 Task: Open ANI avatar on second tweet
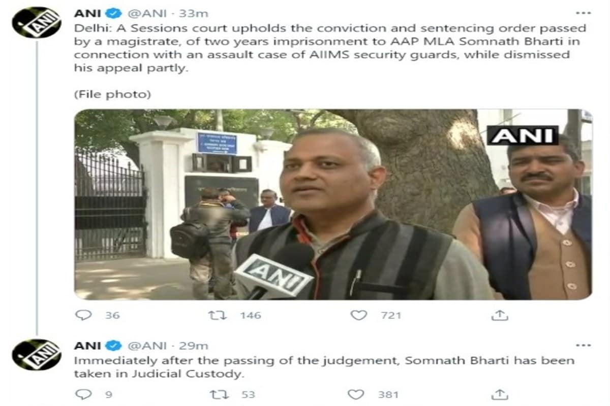point(37,354)
